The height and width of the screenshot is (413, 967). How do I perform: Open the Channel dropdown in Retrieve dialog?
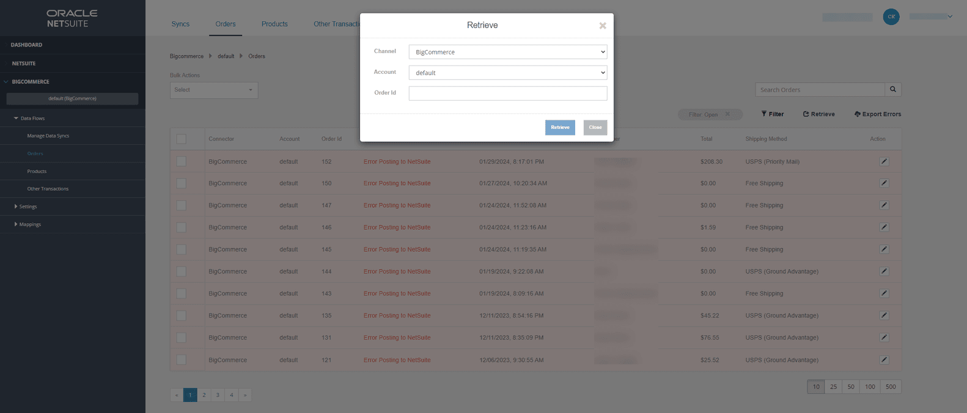(508, 52)
